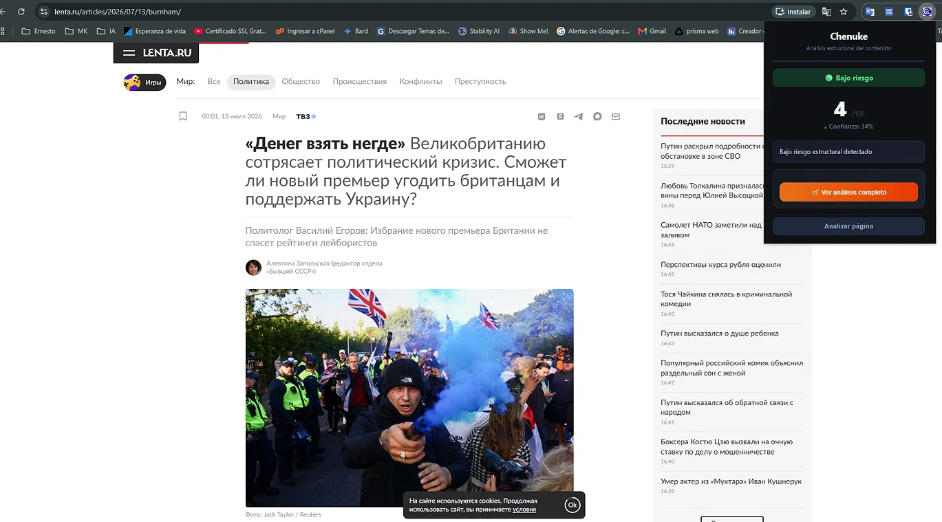Open the Ingresar a cPanel bookmark

click(305, 31)
